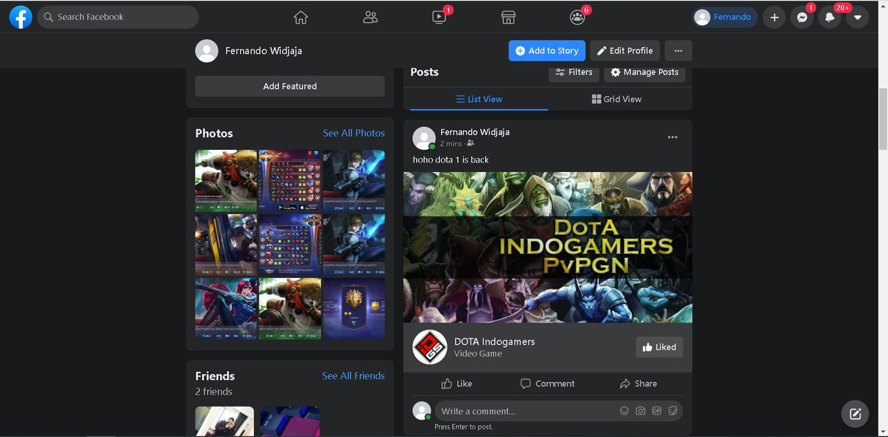This screenshot has height=437, width=888.
Task: Open first photo thumbnail in Photos grid
Action: [x=226, y=180]
